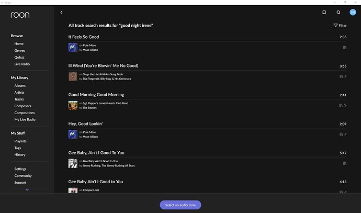Open Sings the Harold Arlen Song Book album link
This screenshot has height=213, width=361.
click(103, 74)
